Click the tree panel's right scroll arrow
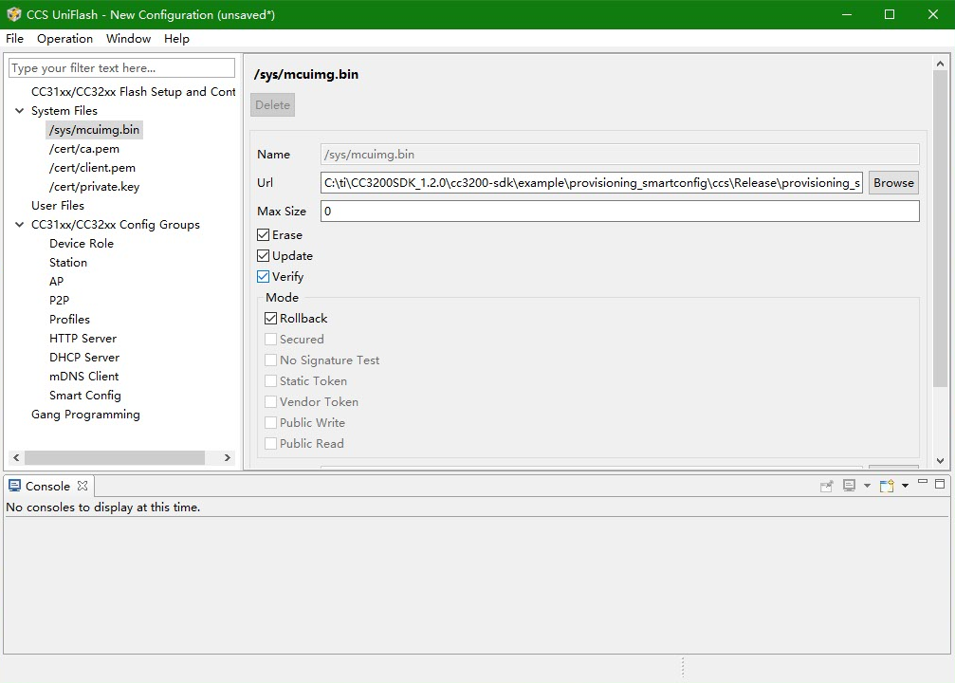Image resolution: width=955 pixels, height=683 pixels. tap(228, 457)
